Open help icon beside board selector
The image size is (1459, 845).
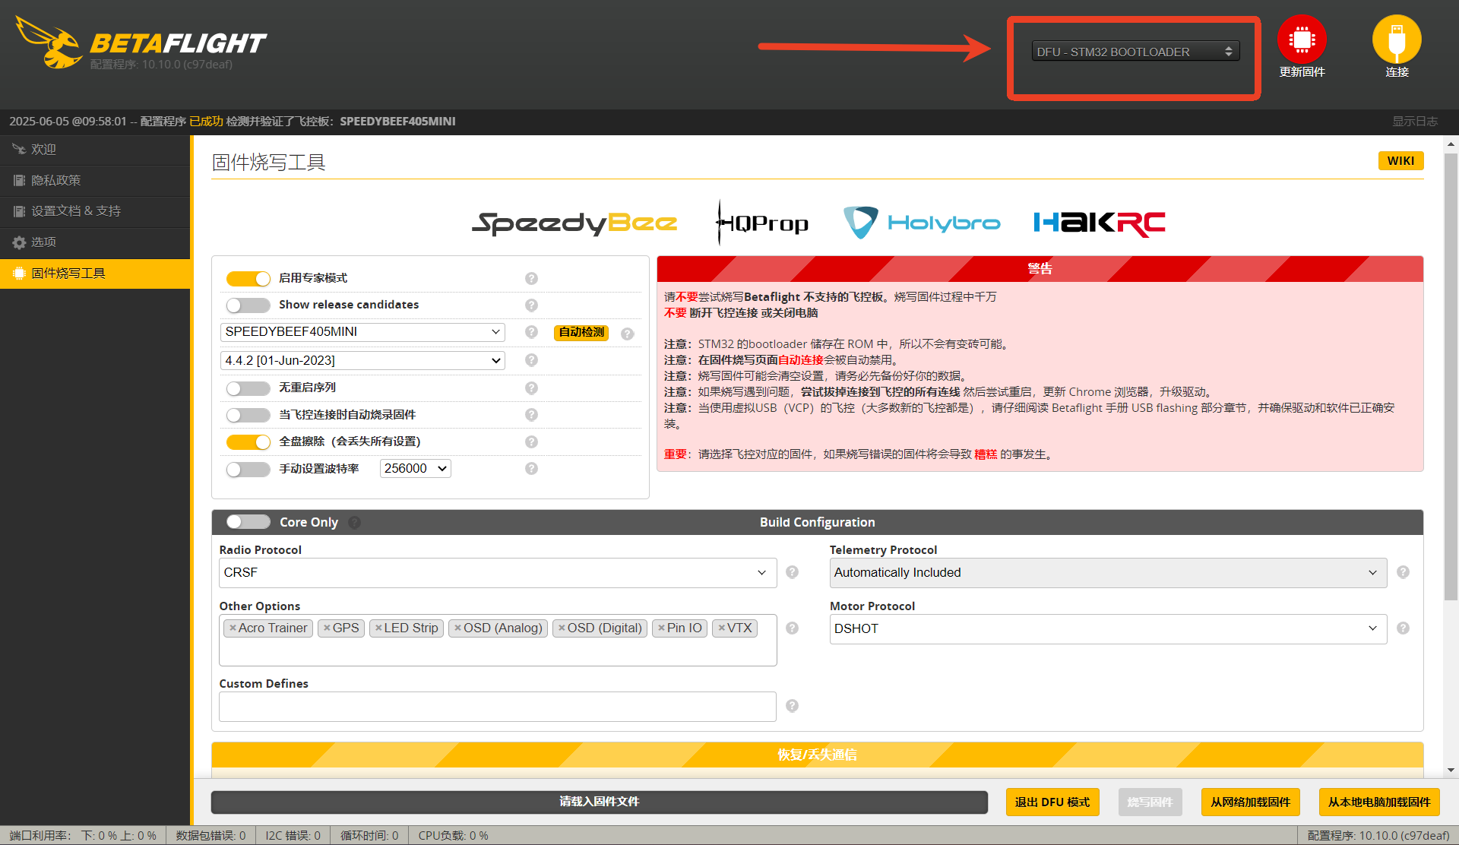click(531, 332)
